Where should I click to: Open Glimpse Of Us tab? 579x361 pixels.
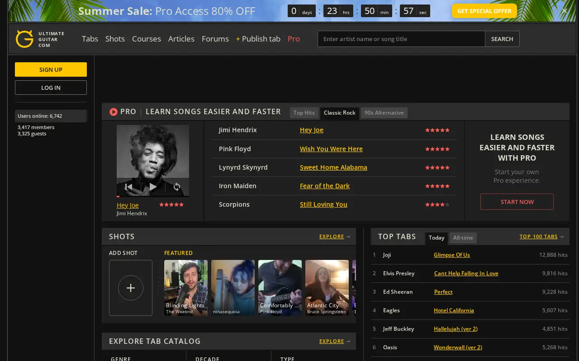pyautogui.click(x=452, y=255)
